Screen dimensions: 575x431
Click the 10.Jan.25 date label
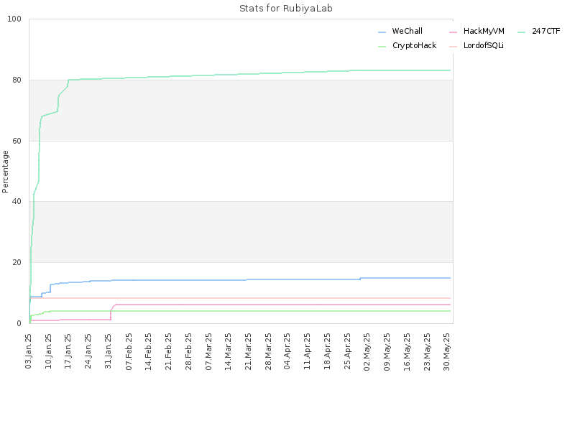click(x=48, y=351)
